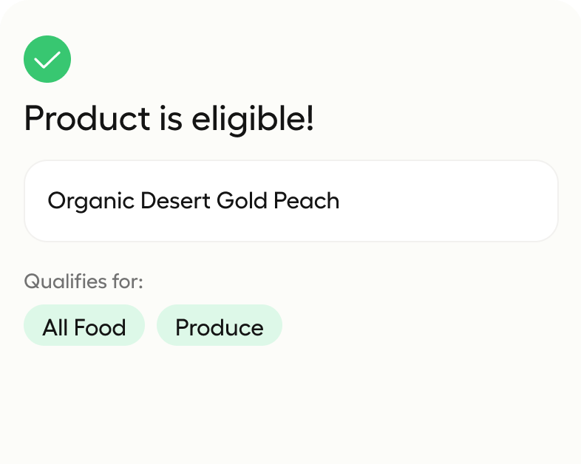
Task: Select the Produce category chip
Action: pos(220,327)
